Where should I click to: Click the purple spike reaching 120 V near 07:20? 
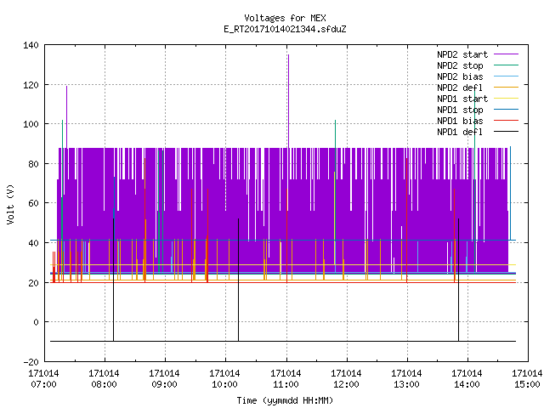66,116
